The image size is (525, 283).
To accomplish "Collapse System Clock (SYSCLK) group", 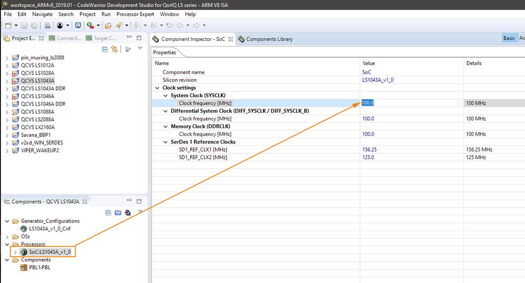I will point(166,96).
